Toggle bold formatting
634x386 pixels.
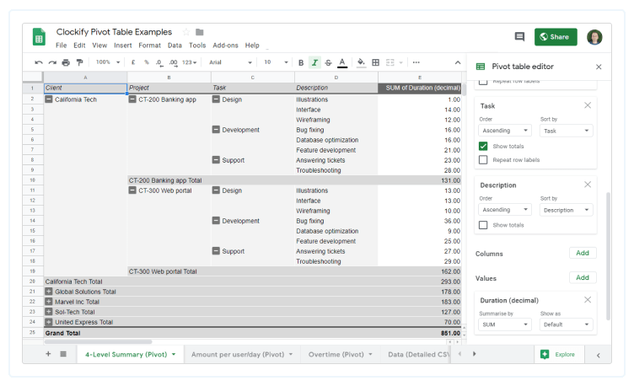pyautogui.click(x=301, y=62)
